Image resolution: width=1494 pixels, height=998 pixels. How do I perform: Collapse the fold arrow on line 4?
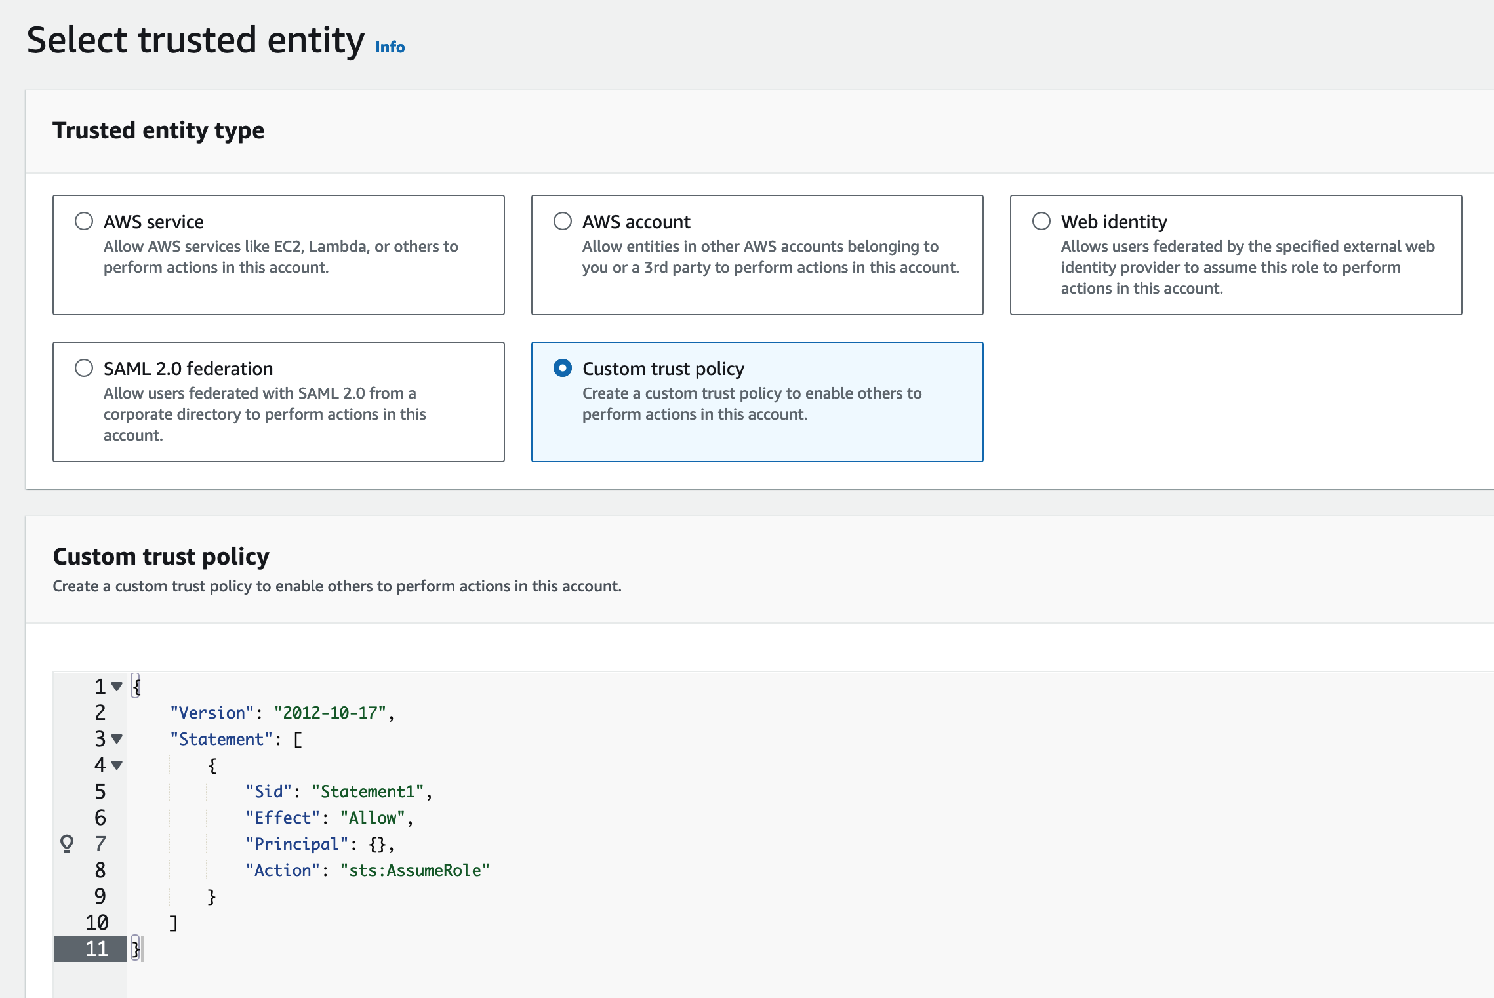pos(117,765)
